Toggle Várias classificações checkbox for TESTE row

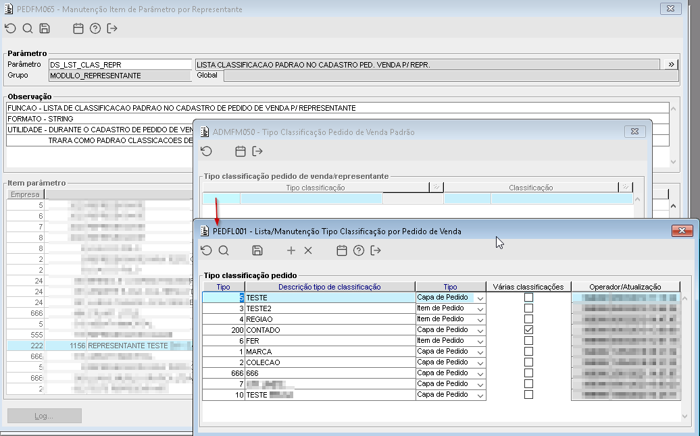(x=528, y=298)
